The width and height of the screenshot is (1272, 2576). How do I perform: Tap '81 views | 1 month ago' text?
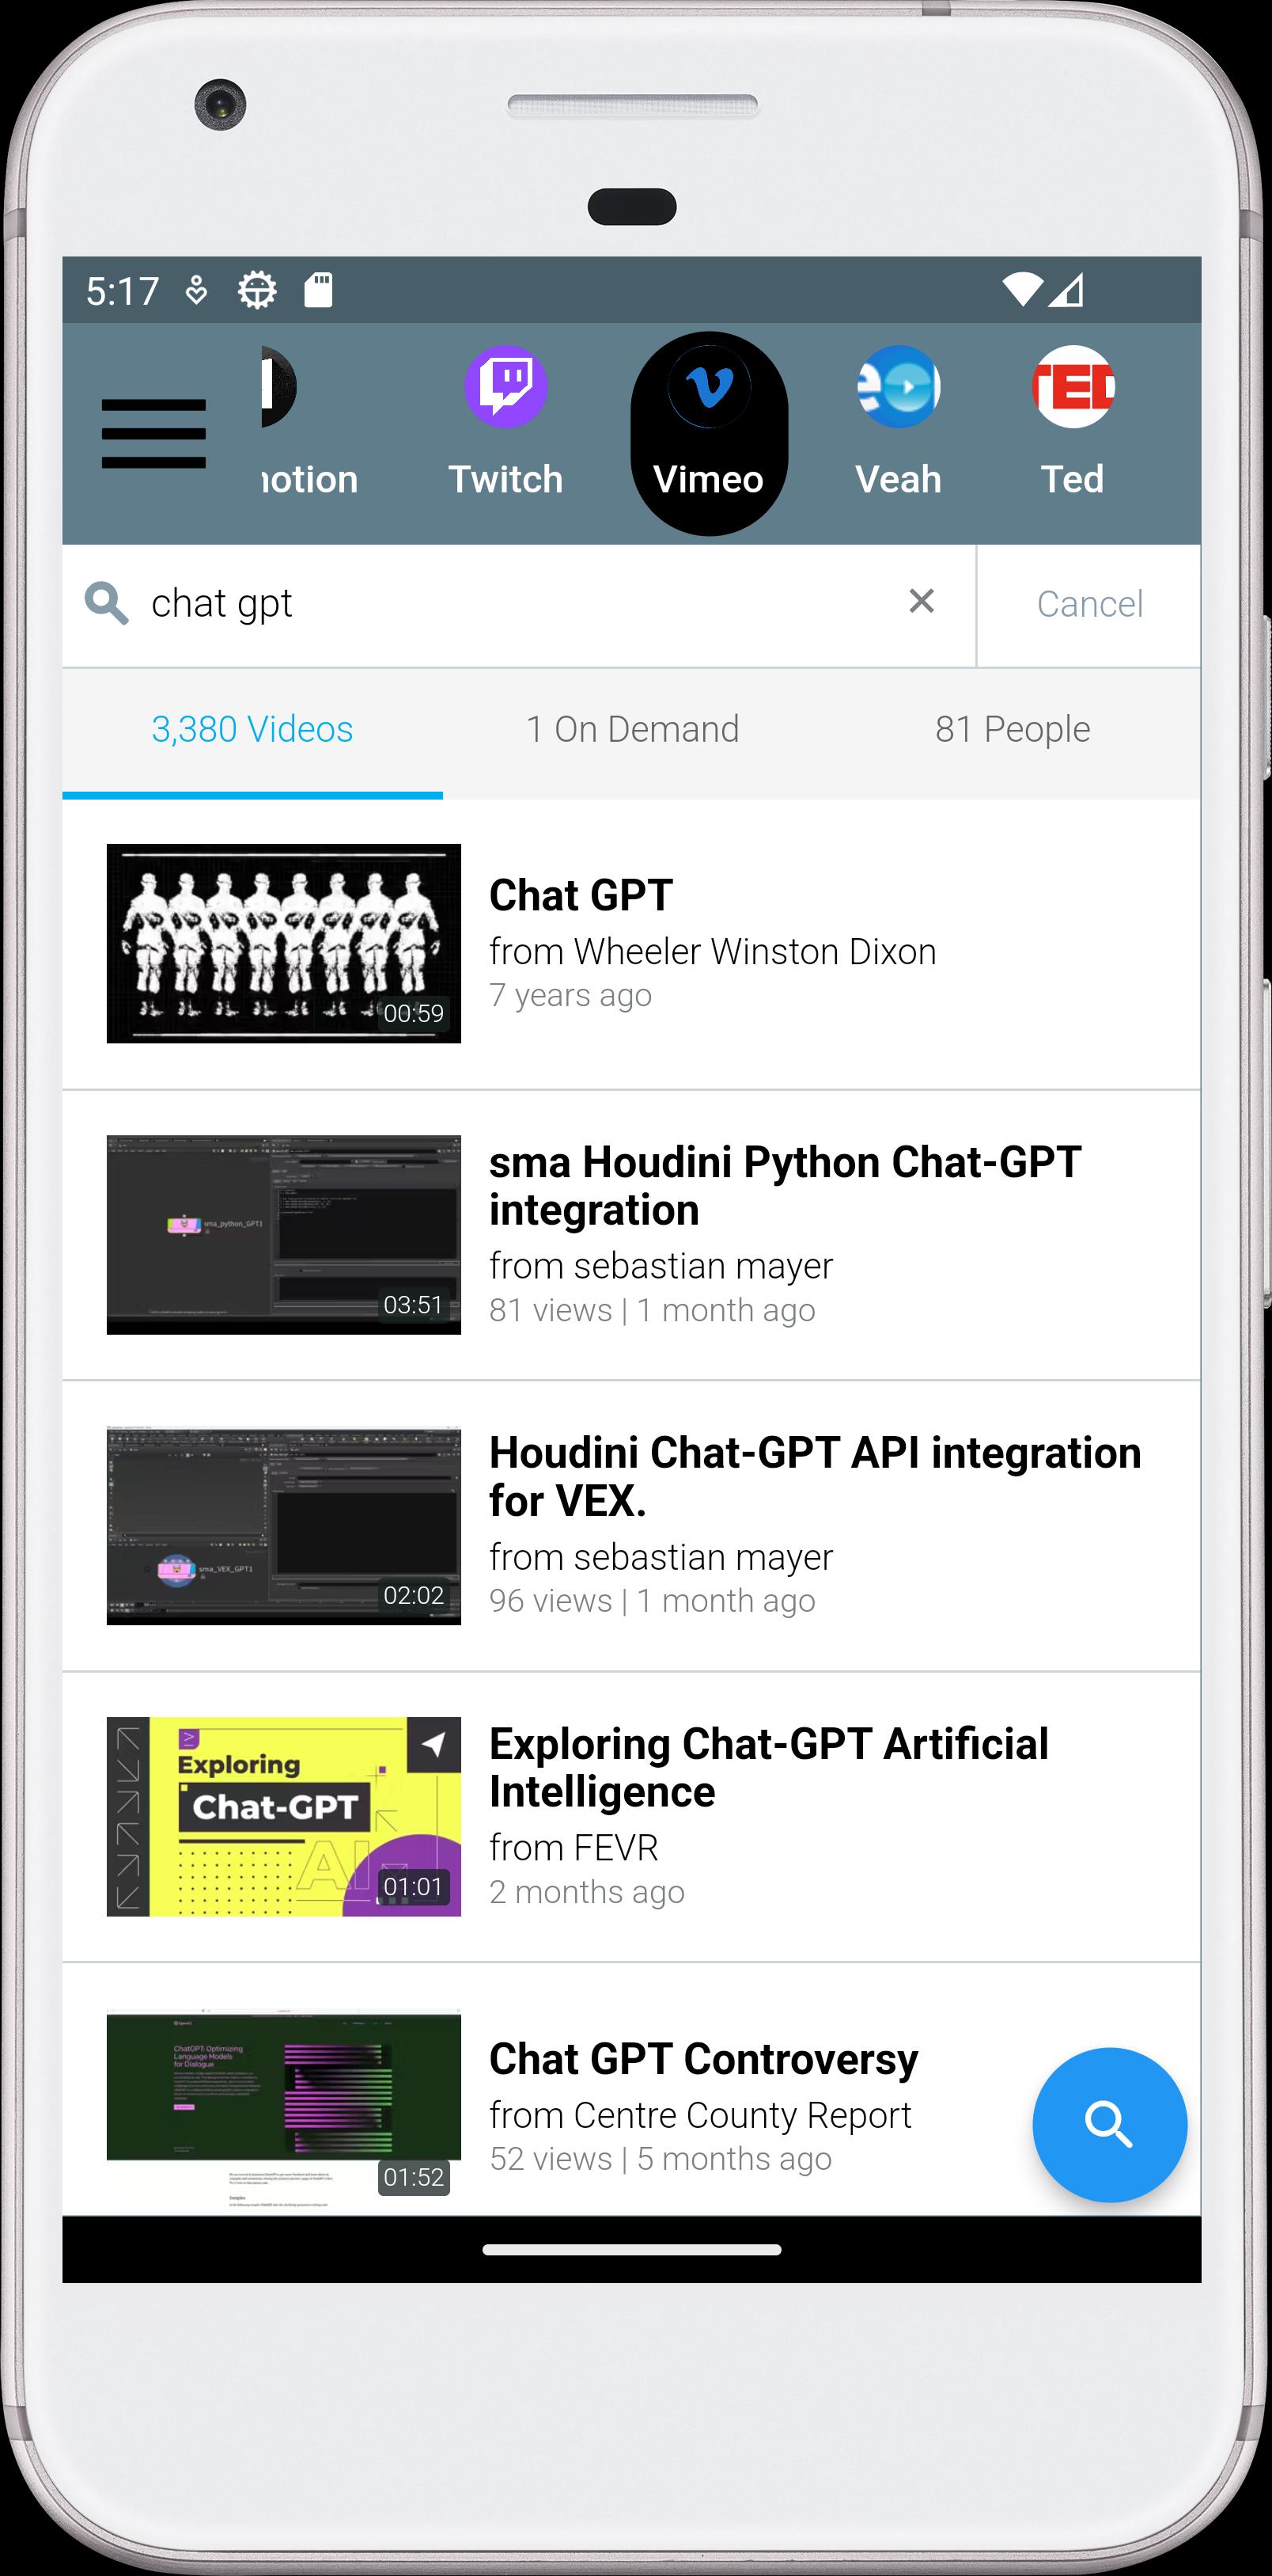652,1310
